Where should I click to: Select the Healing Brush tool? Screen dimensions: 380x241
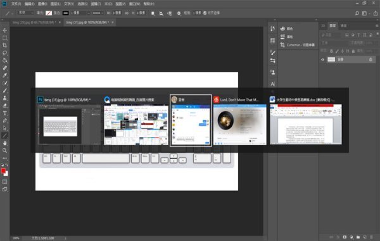click(4, 68)
